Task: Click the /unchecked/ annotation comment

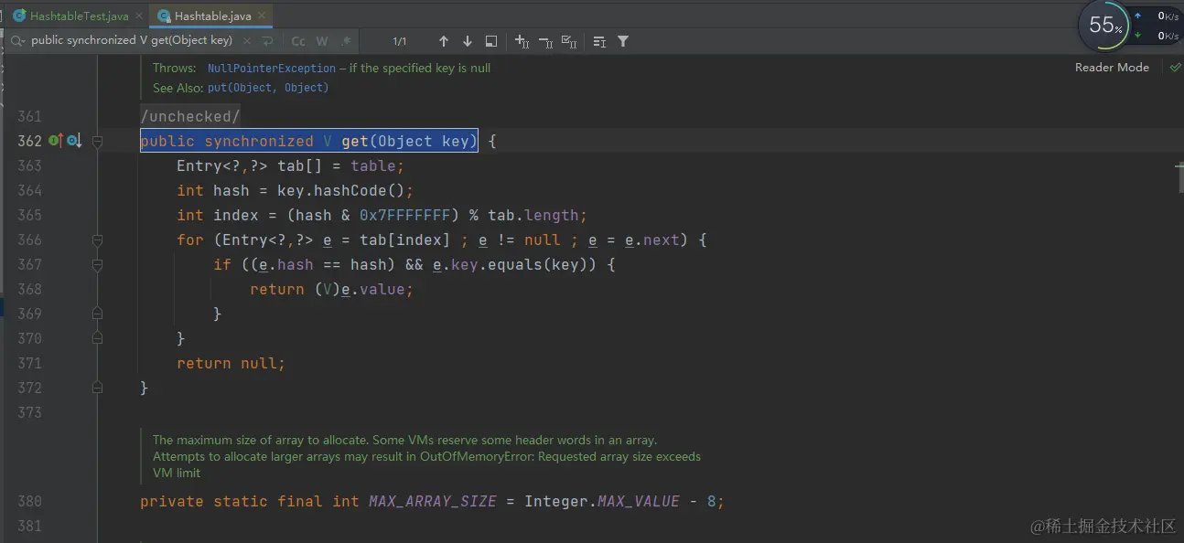Action: [x=190, y=116]
